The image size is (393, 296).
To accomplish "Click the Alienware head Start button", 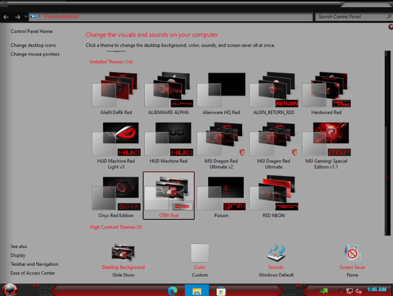I will (10, 290).
